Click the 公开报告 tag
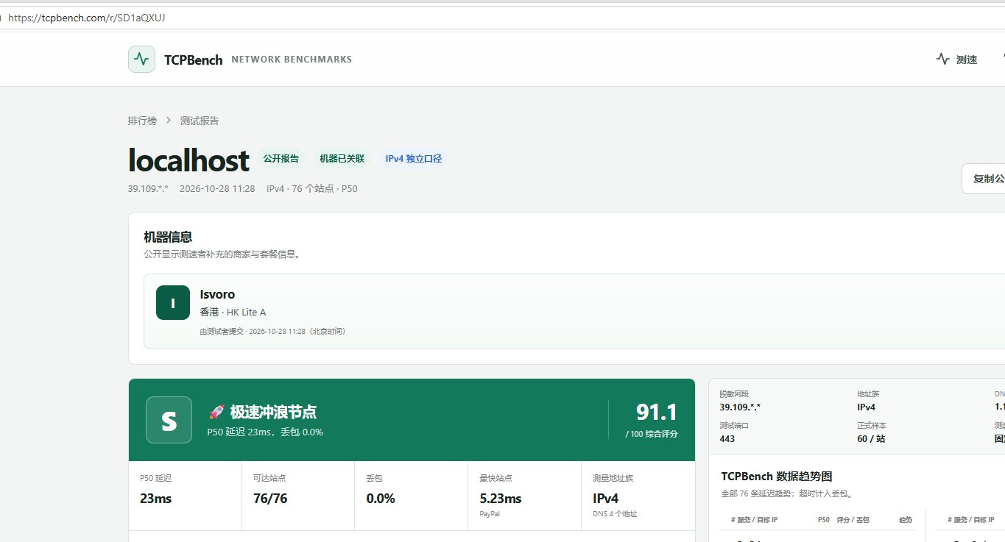The height and width of the screenshot is (542, 1005). click(281, 158)
